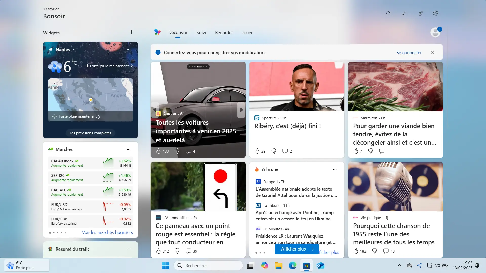Click the feed vertical scrollbar
Screen dimensions: 486x273
447,77
